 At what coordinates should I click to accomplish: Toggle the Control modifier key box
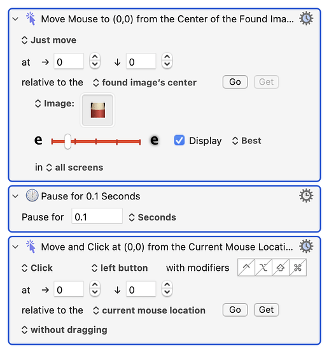pyautogui.click(x=246, y=268)
